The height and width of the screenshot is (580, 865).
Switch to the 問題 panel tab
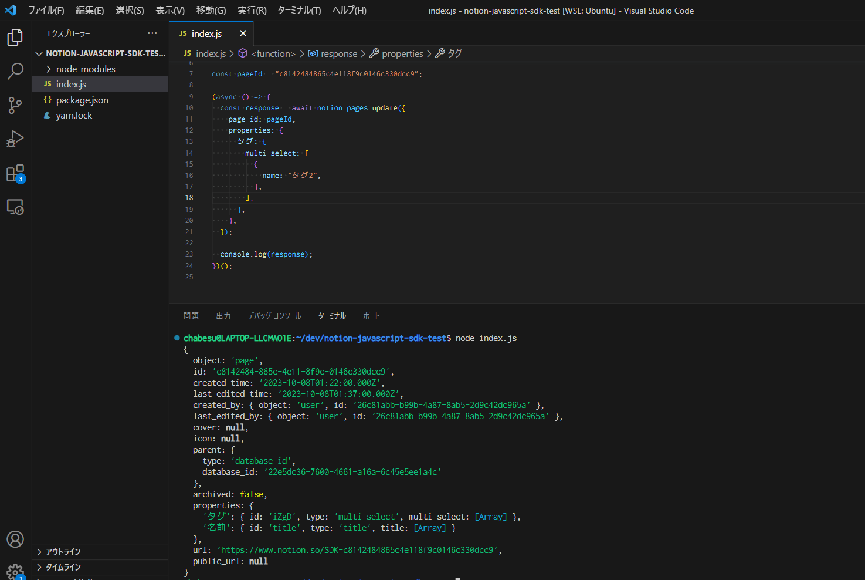point(191,316)
